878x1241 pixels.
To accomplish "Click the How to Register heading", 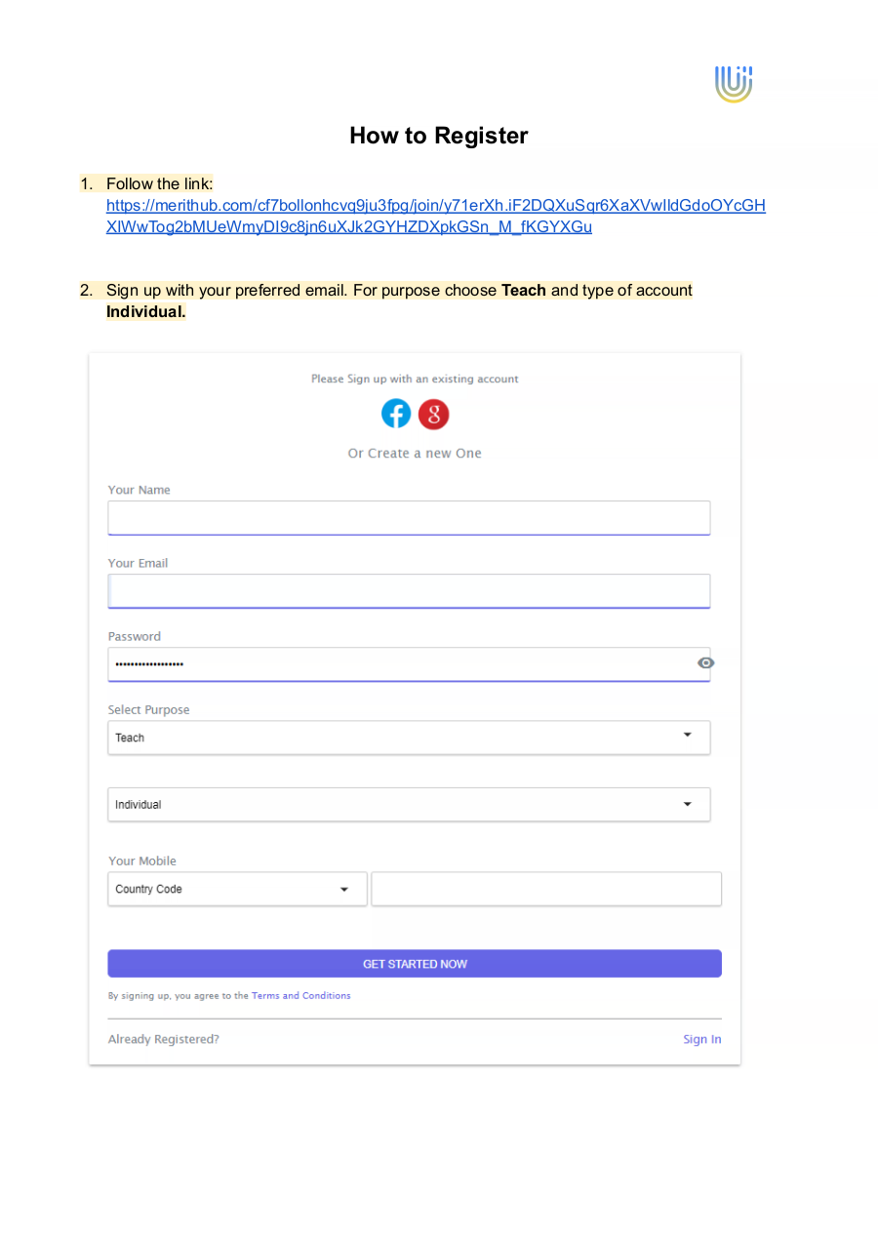I will 439,136.
